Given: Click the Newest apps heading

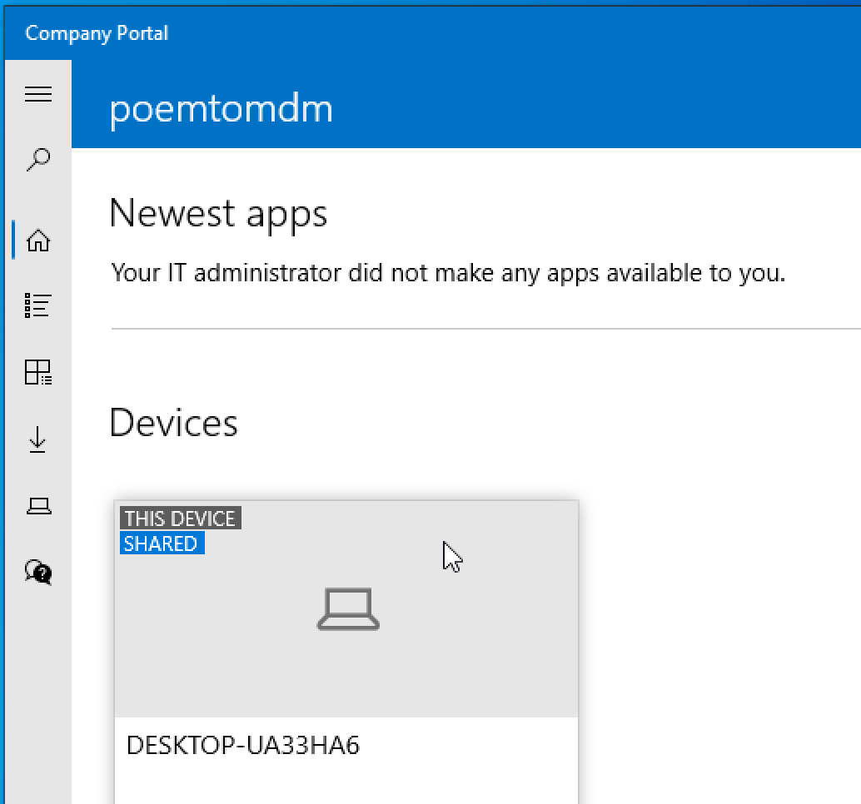Looking at the screenshot, I should (x=218, y=213).
